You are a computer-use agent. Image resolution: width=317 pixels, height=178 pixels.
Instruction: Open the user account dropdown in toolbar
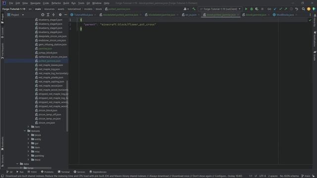pyautogui.click(x=186, y=9)
